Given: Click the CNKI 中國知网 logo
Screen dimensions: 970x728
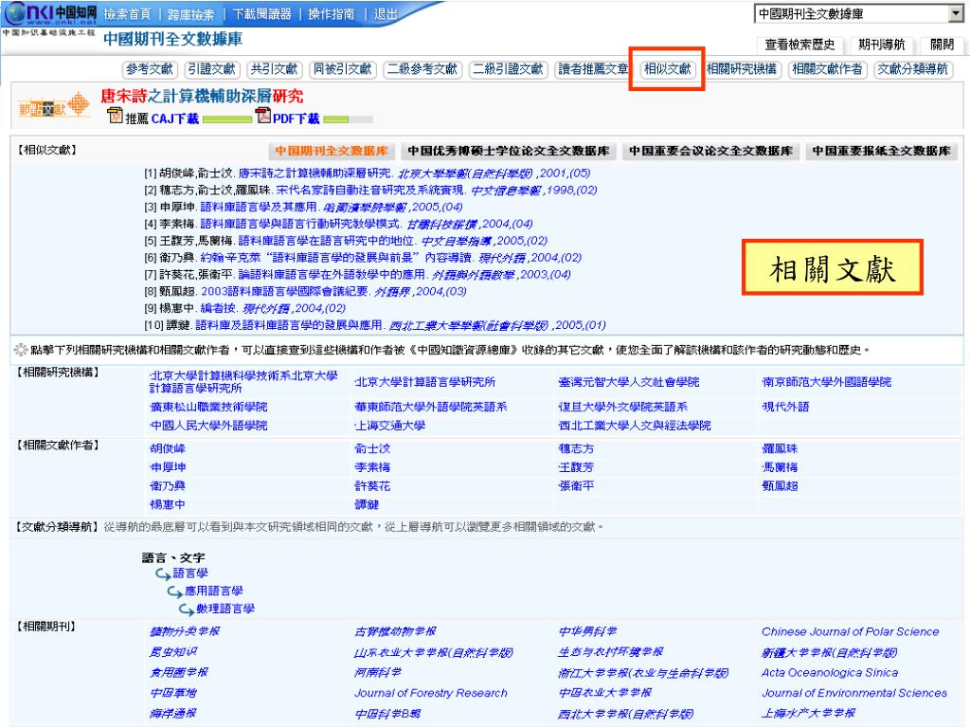Looking at the screenshot, I should [49, 13].
